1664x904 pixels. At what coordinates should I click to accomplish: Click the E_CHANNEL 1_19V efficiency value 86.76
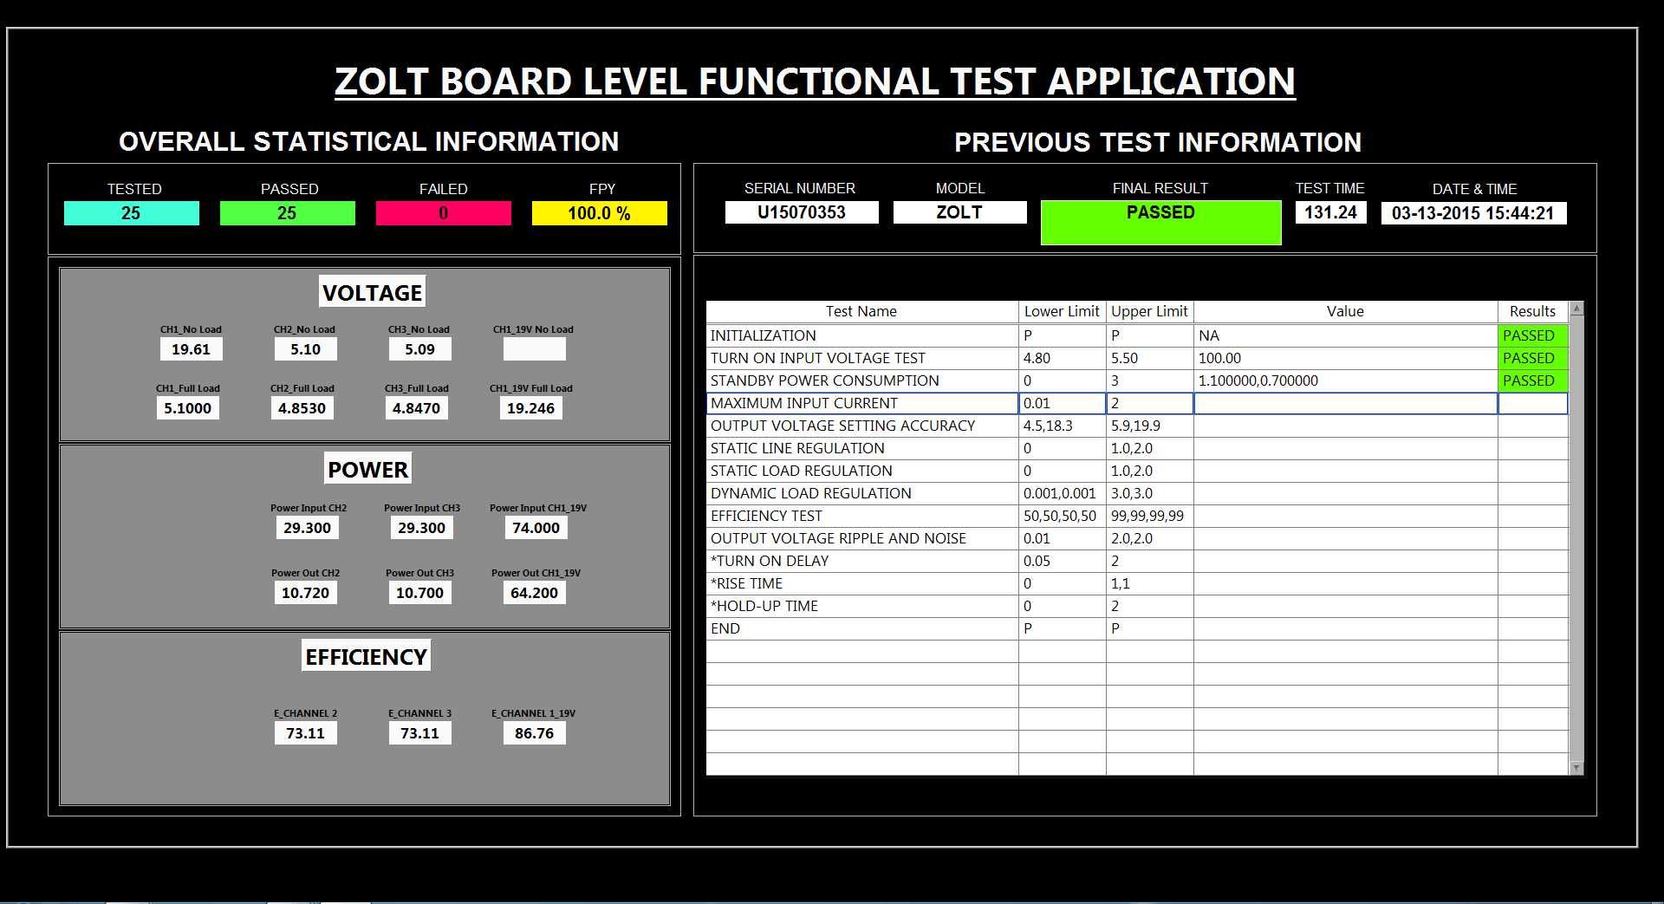(535, 733)
